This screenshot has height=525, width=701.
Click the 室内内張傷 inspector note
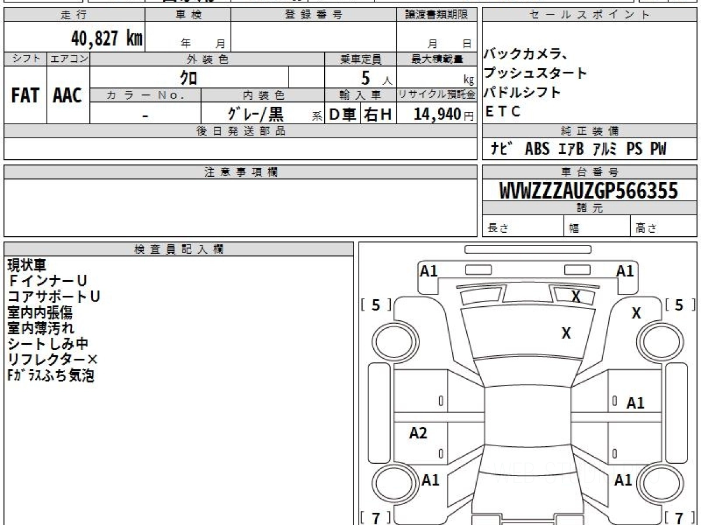(x=40, y=313)
